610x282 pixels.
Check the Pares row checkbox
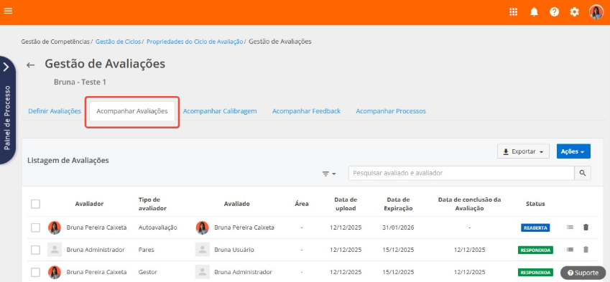pyautogui.click(x=35, y=250)
